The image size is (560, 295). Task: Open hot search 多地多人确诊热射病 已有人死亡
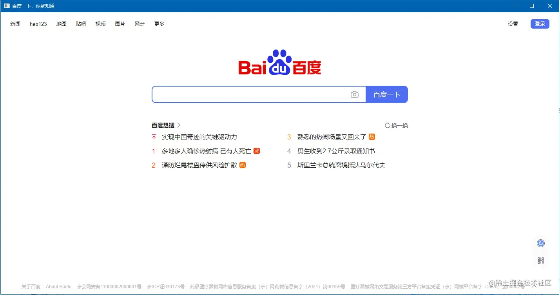coord(207,151)
